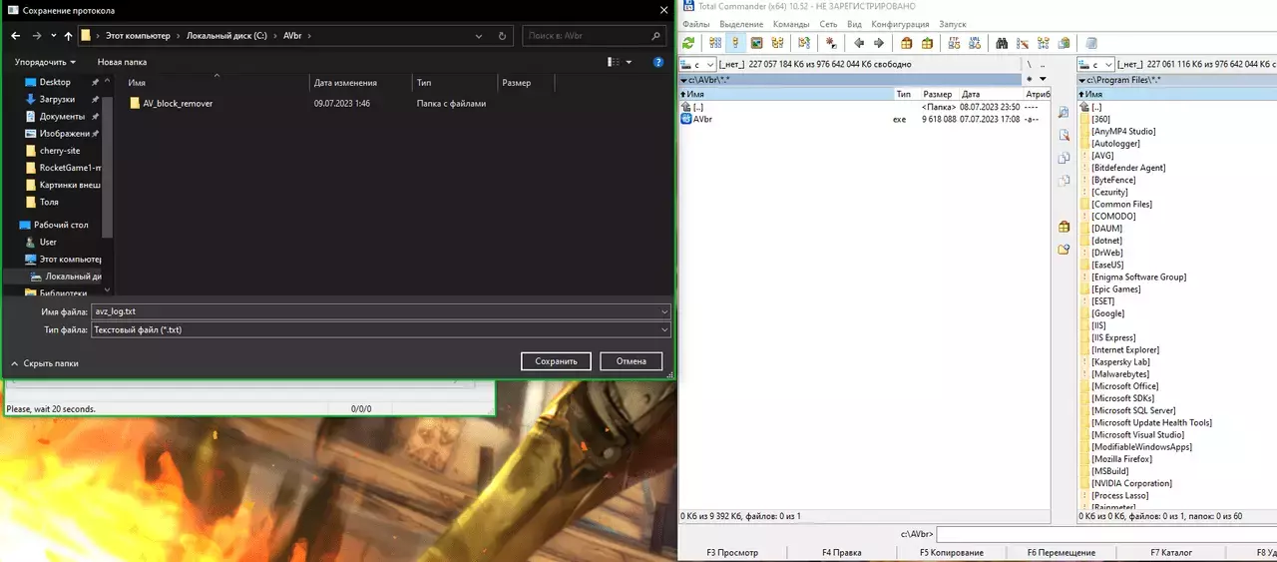Select AV_block_remover folder in save dialog
The width and height of the screenshot is (1277, 562).
coord(178,103)
